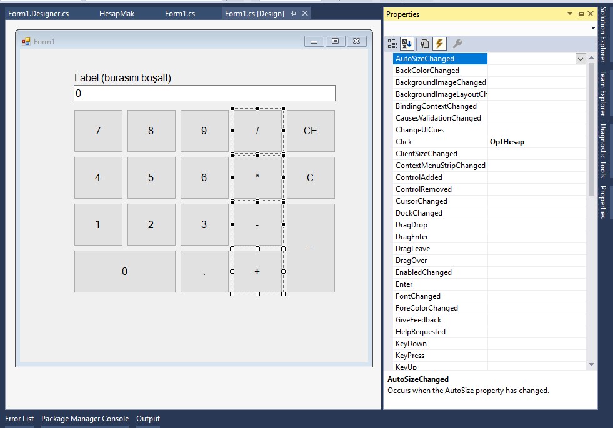Viewport: 613px width, 428px height.
Task: Switch to the Form1.Designer.cs tab
Action: click(38, 14)
